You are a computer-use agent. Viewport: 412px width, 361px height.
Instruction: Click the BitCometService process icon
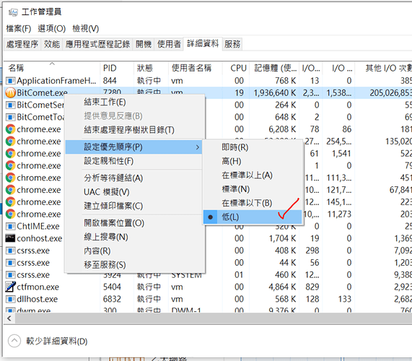pyautogui.click(x=10, y=105)
